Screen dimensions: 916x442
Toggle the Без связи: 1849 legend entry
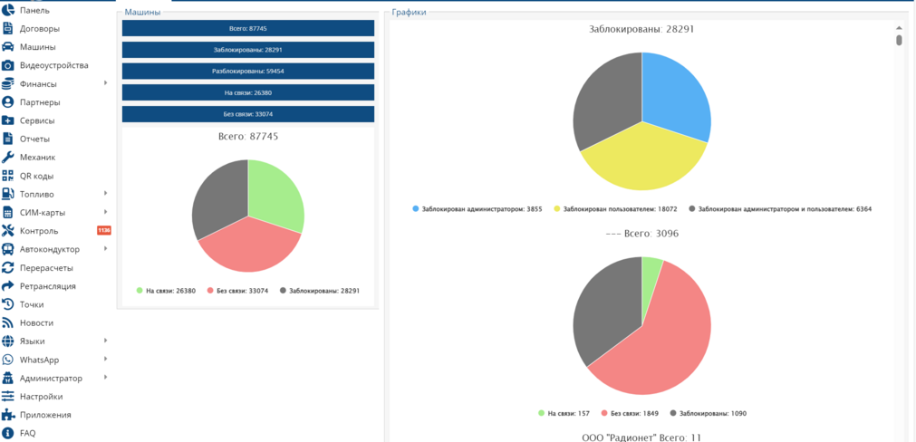(x=631, y=413)
